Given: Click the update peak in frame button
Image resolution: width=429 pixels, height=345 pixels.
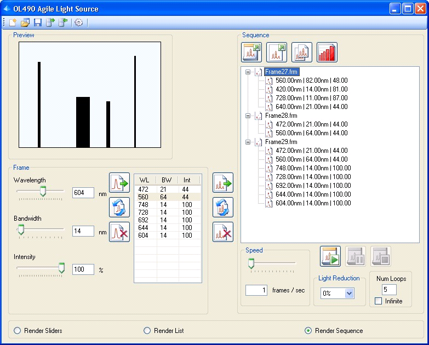Looking at the screenshot, I should pyautogui.click(x=119, y=207).
